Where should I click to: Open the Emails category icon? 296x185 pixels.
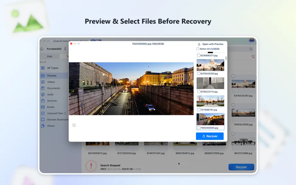(43, 107)
